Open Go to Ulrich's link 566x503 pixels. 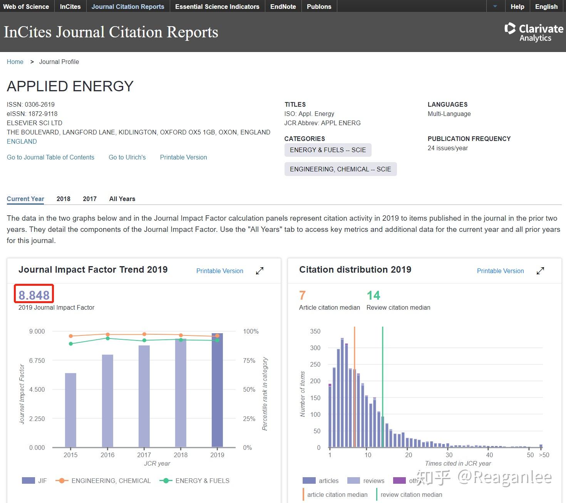tap(127, 157)
